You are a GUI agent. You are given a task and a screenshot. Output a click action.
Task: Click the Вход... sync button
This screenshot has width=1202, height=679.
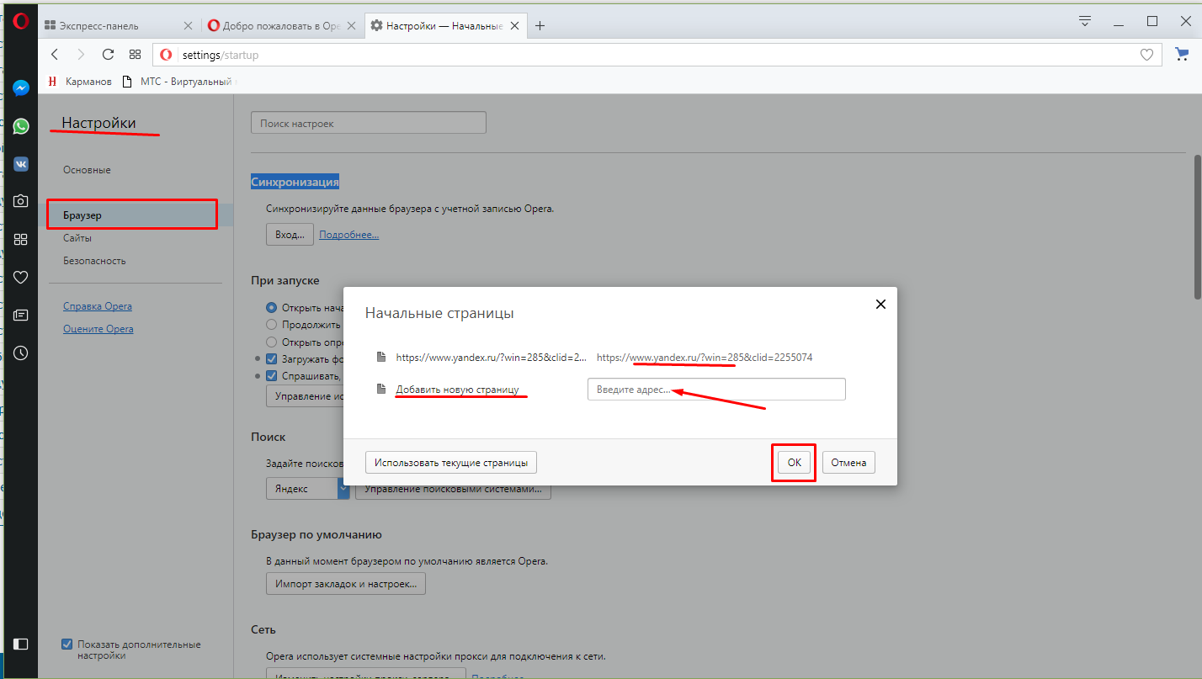coord(290,235)
